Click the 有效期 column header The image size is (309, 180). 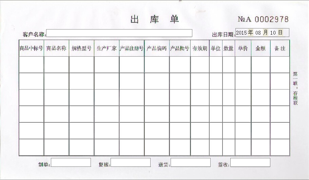tap(200, 48)
